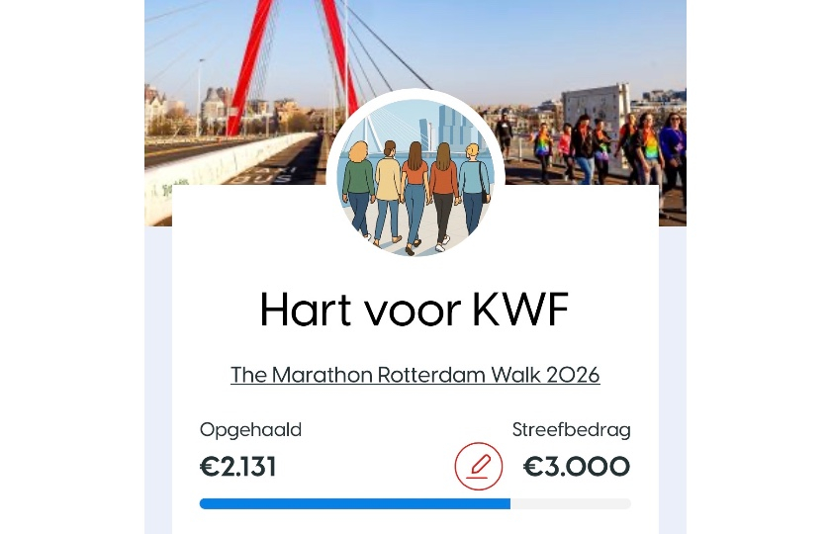Viewport: 831px width, 534px height.
Task: Click the gray unfilled end of progress bar
Action: click(x=571, y=503)
